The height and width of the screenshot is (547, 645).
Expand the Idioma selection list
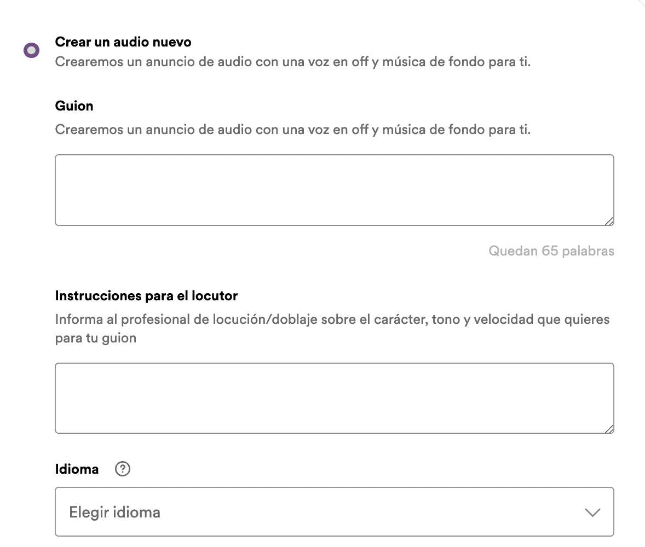point(334,512)
